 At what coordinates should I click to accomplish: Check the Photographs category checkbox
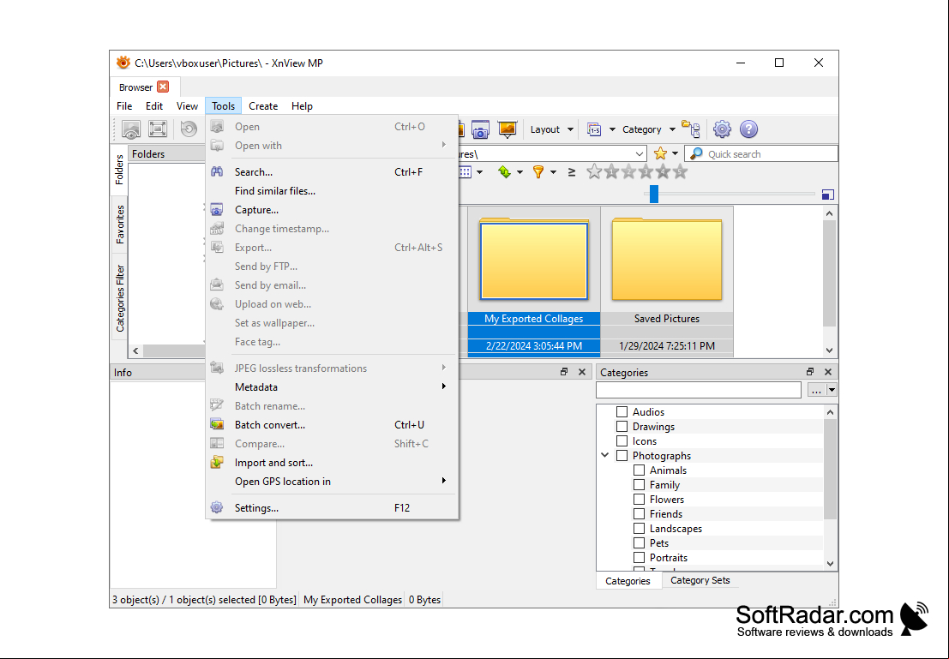pos(622,455)
